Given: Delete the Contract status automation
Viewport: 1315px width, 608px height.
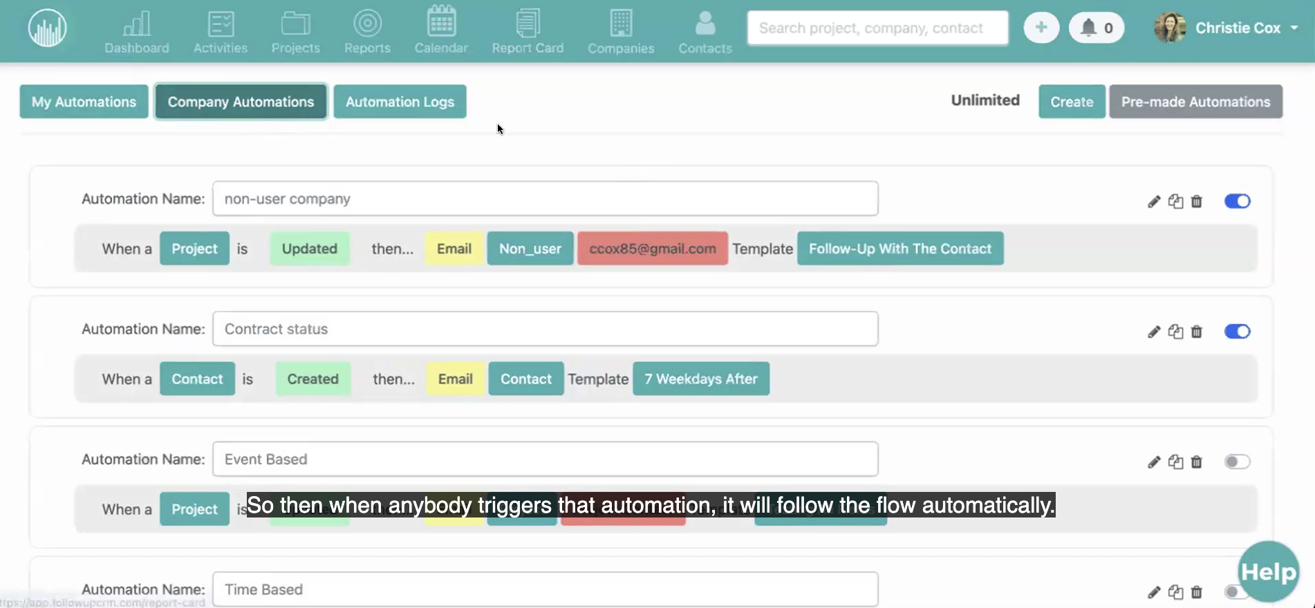Looking at the screenshot, I should point(1197,332).
